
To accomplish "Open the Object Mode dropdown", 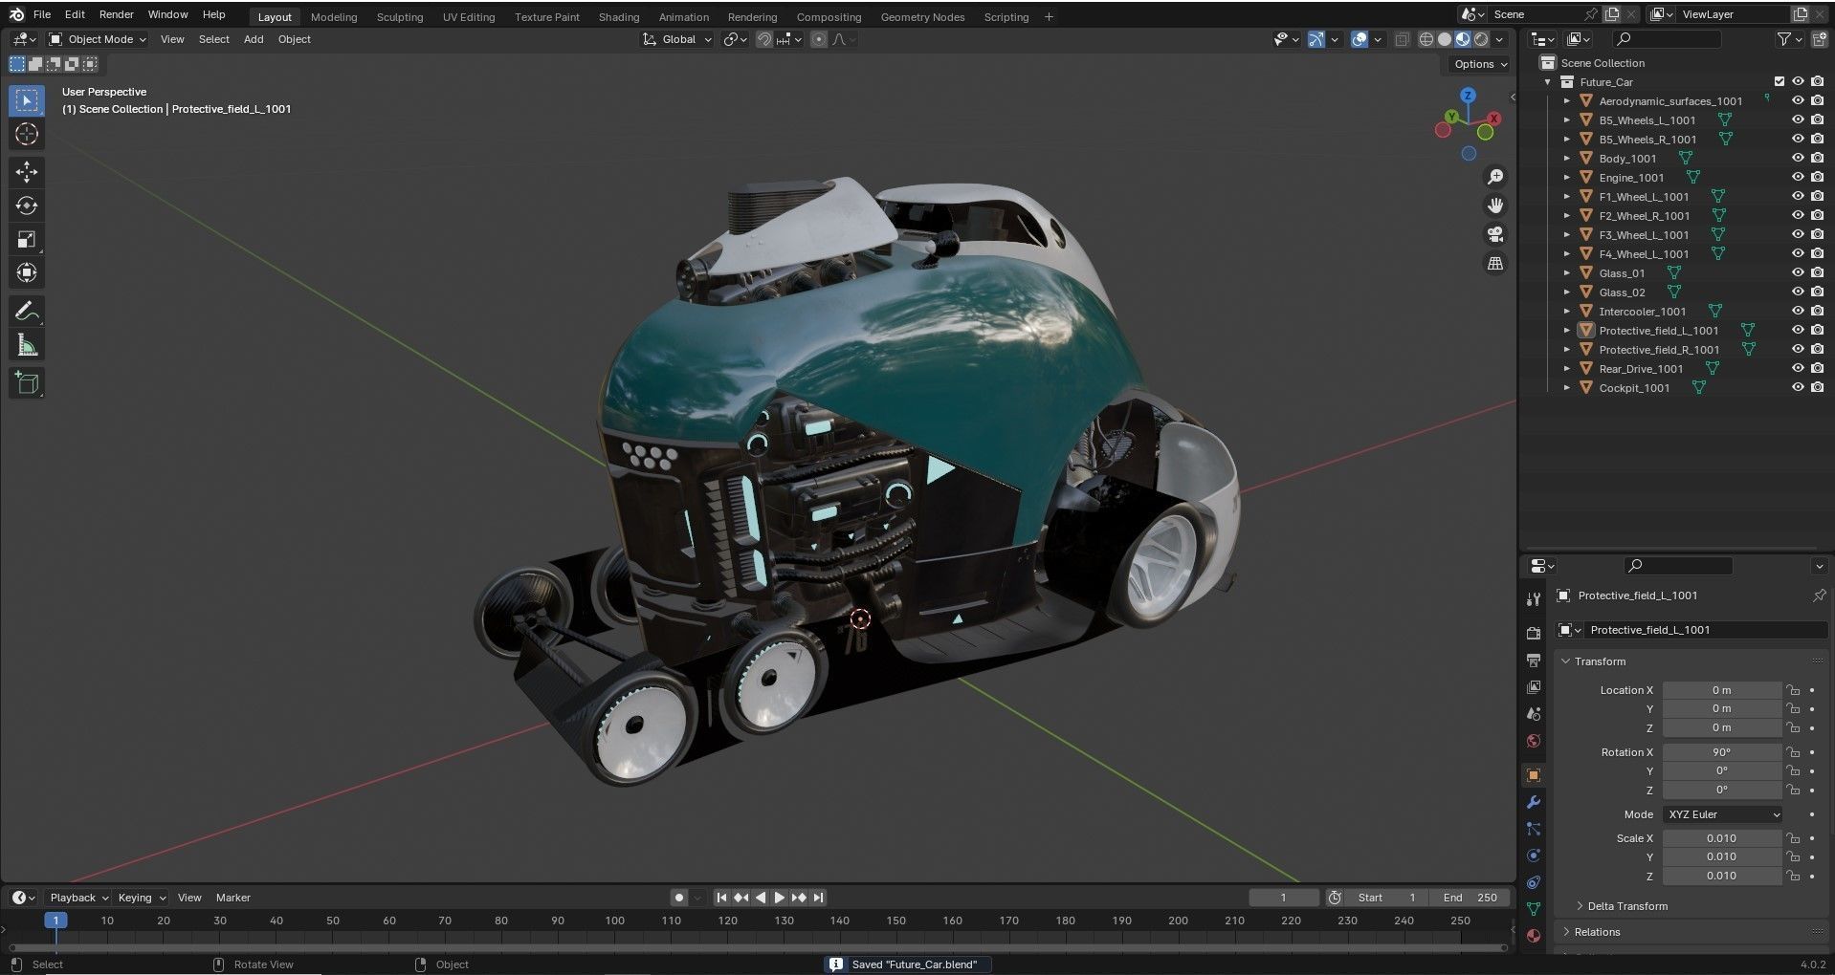I will 98,39.
